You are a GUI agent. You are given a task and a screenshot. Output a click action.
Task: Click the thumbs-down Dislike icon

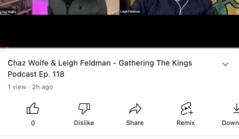click(x=84, y=109)
